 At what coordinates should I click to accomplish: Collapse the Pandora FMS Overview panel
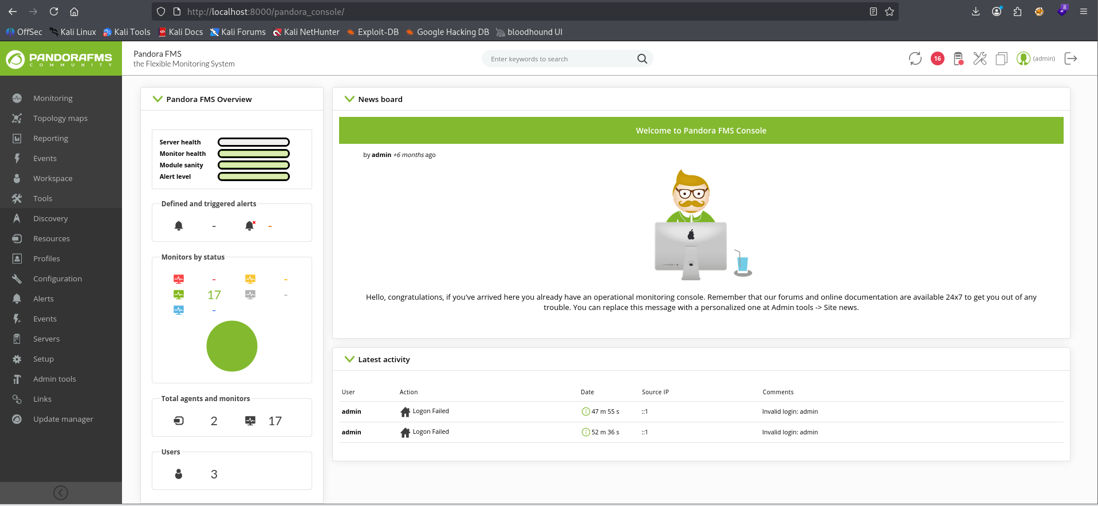tap(158, 99)
